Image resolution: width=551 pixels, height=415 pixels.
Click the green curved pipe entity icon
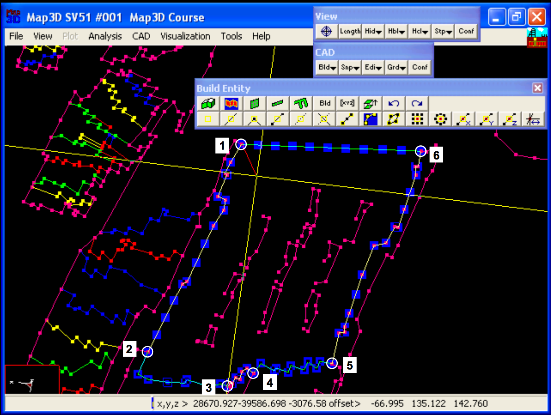pyautogui.click(x=301, y=103)
